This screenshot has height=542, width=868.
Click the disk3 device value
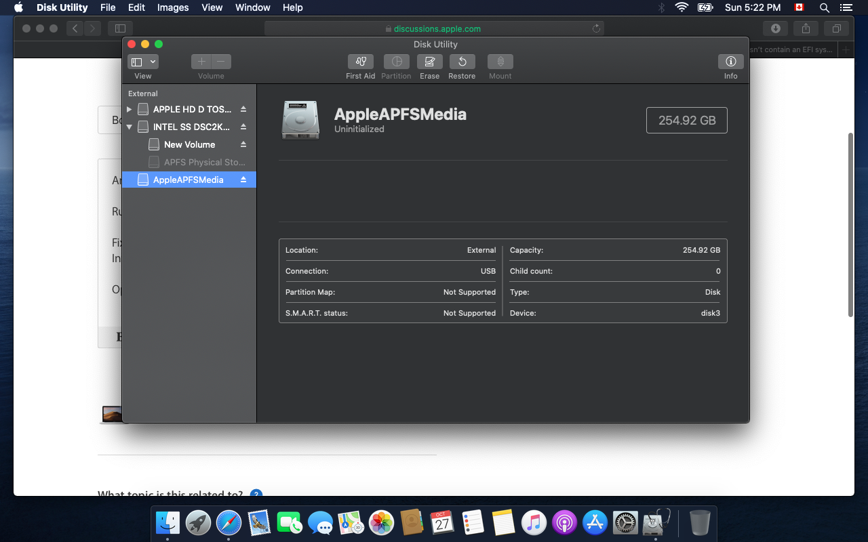tap(711, 313)
